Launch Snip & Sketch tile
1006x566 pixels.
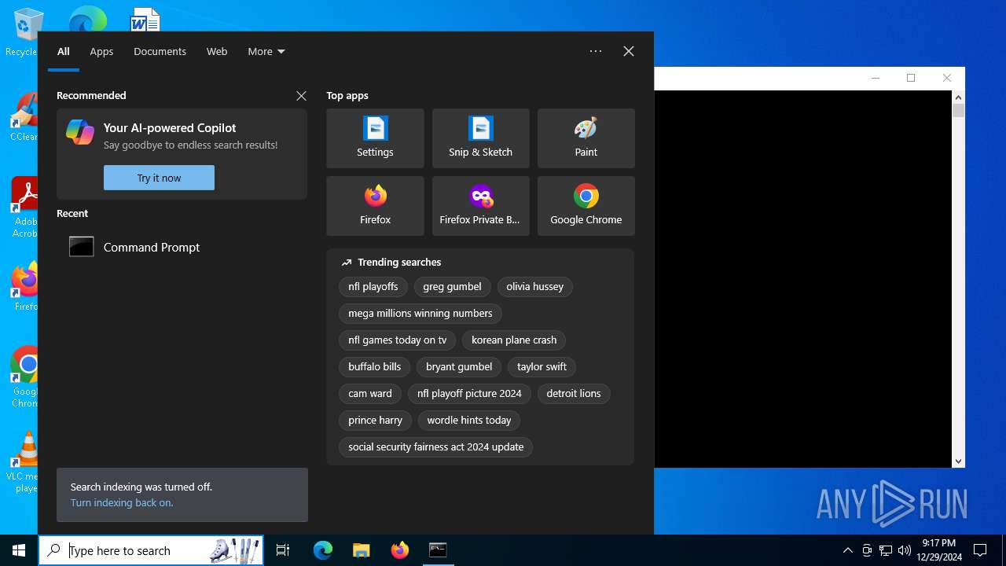coord(480,138)
